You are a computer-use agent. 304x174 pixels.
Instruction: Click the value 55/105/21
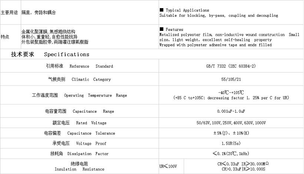(231, 79)
